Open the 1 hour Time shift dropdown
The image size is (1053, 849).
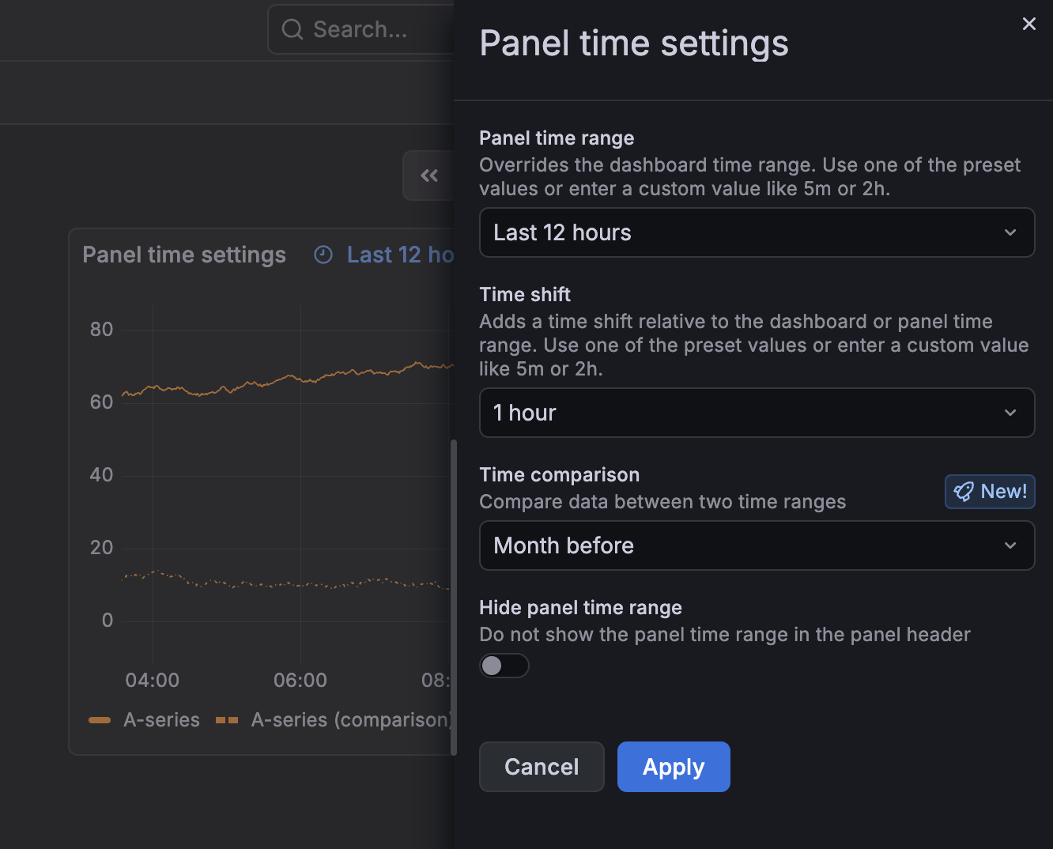757,413
